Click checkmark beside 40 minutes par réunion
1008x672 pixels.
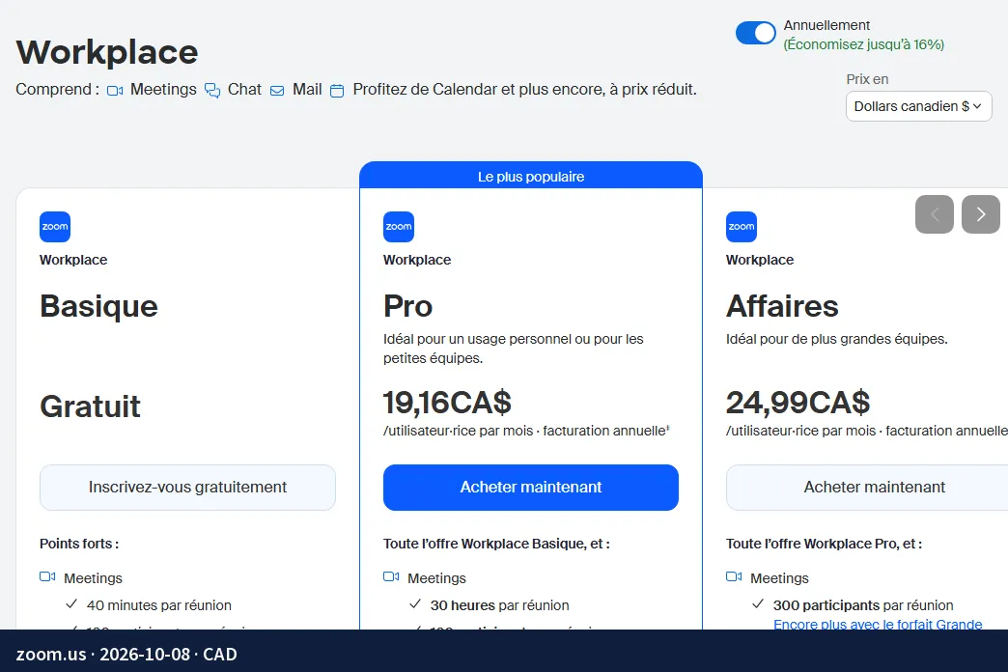[x=72, y=604]
